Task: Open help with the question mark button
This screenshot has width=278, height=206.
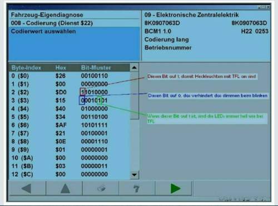Action: click(x=137, y=188)
